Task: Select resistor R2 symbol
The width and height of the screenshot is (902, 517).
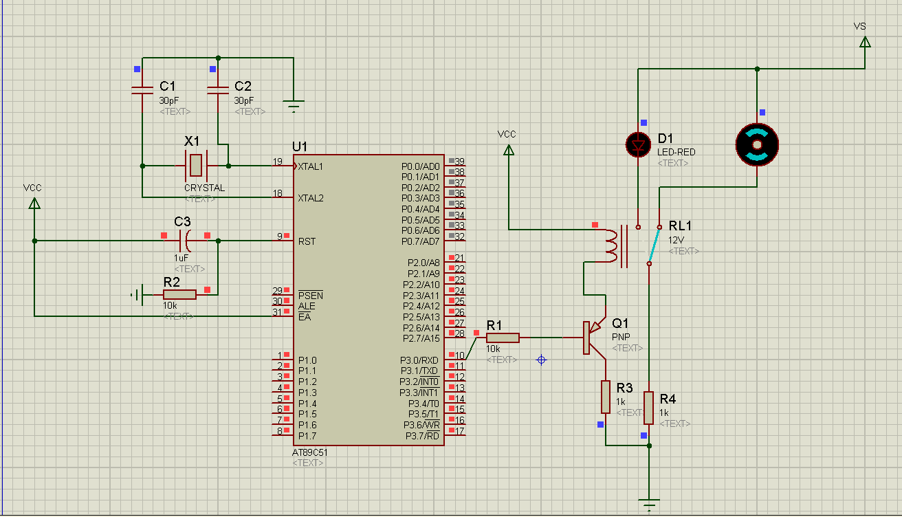Action: [x=179, y=294]
